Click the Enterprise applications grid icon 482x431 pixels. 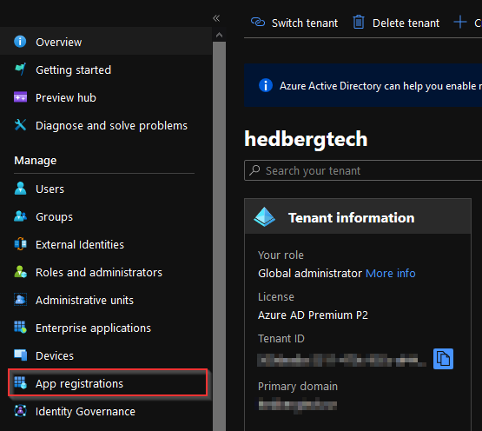20,328
